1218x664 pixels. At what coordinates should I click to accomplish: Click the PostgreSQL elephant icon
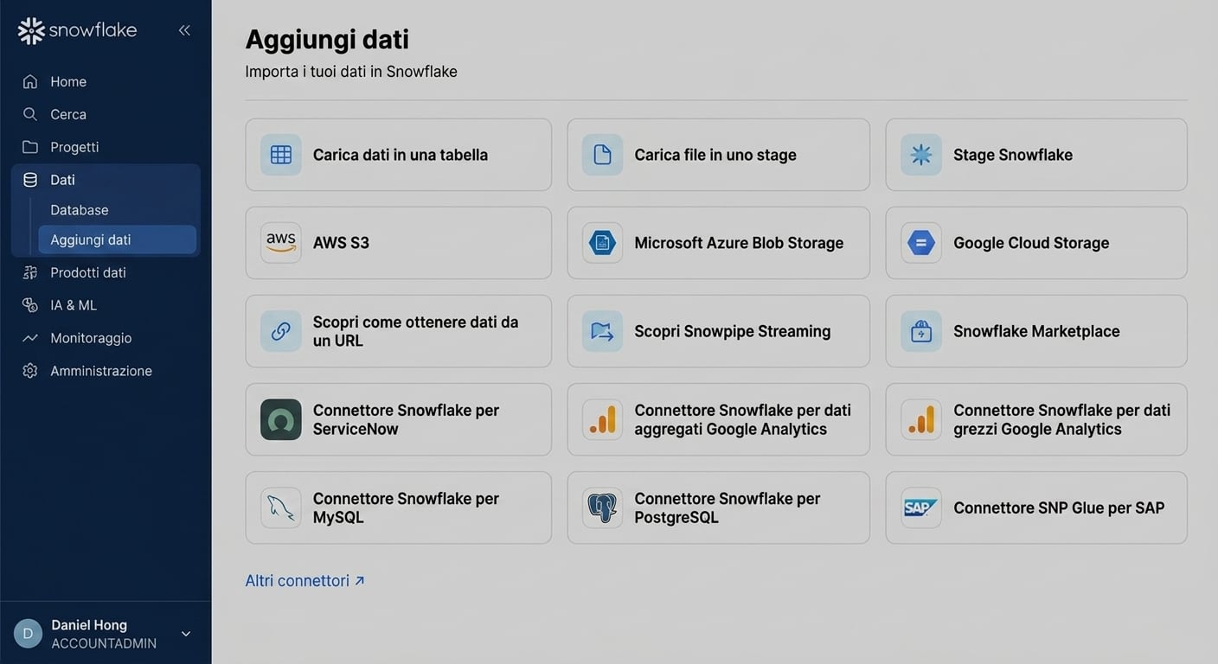click(x=602, y=508)
